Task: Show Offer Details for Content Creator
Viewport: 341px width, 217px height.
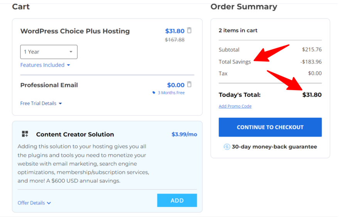Action: tap(34, 203)
